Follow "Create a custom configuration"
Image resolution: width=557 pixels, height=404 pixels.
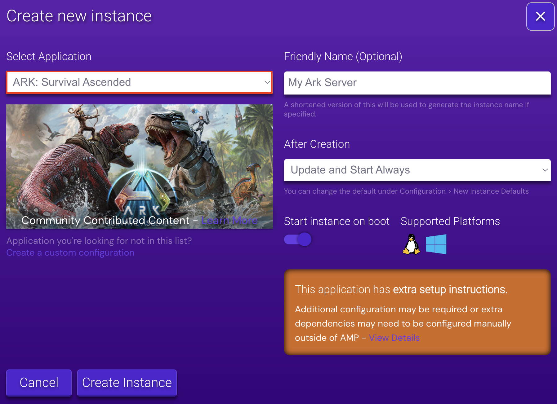point(70,252)
